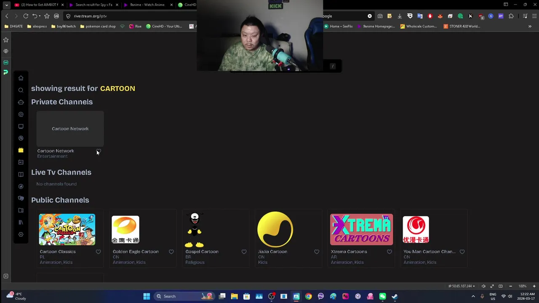Open the Cartoon Classics channel thumbnail
Screen dimensions: 539x303
(x=67, y=229)
